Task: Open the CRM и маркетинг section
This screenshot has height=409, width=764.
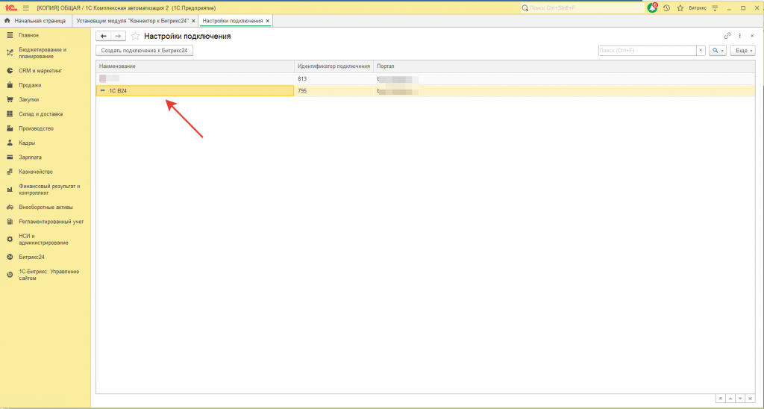Action: tap(40, 71)
